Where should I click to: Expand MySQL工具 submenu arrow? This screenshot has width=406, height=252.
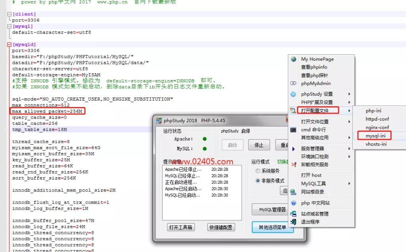pyautogui.click(x=349, y=183)
